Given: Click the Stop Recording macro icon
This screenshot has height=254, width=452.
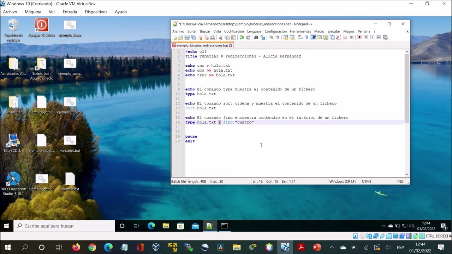Looking at the screenshot, I should point(366,37).
